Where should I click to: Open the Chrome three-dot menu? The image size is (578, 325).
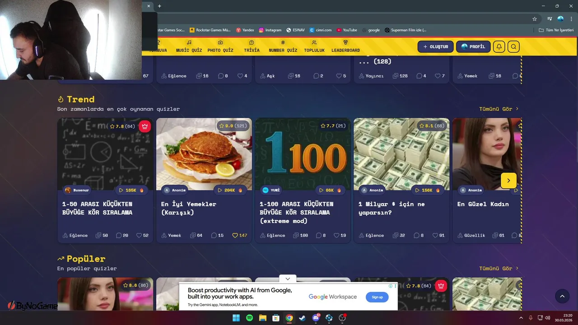pyautogui.click(x=571, y=19)
